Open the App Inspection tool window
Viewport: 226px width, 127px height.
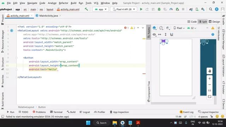(119, 112)
